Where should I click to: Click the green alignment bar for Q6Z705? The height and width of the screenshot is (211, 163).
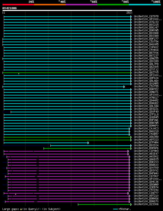coord(67,73)
